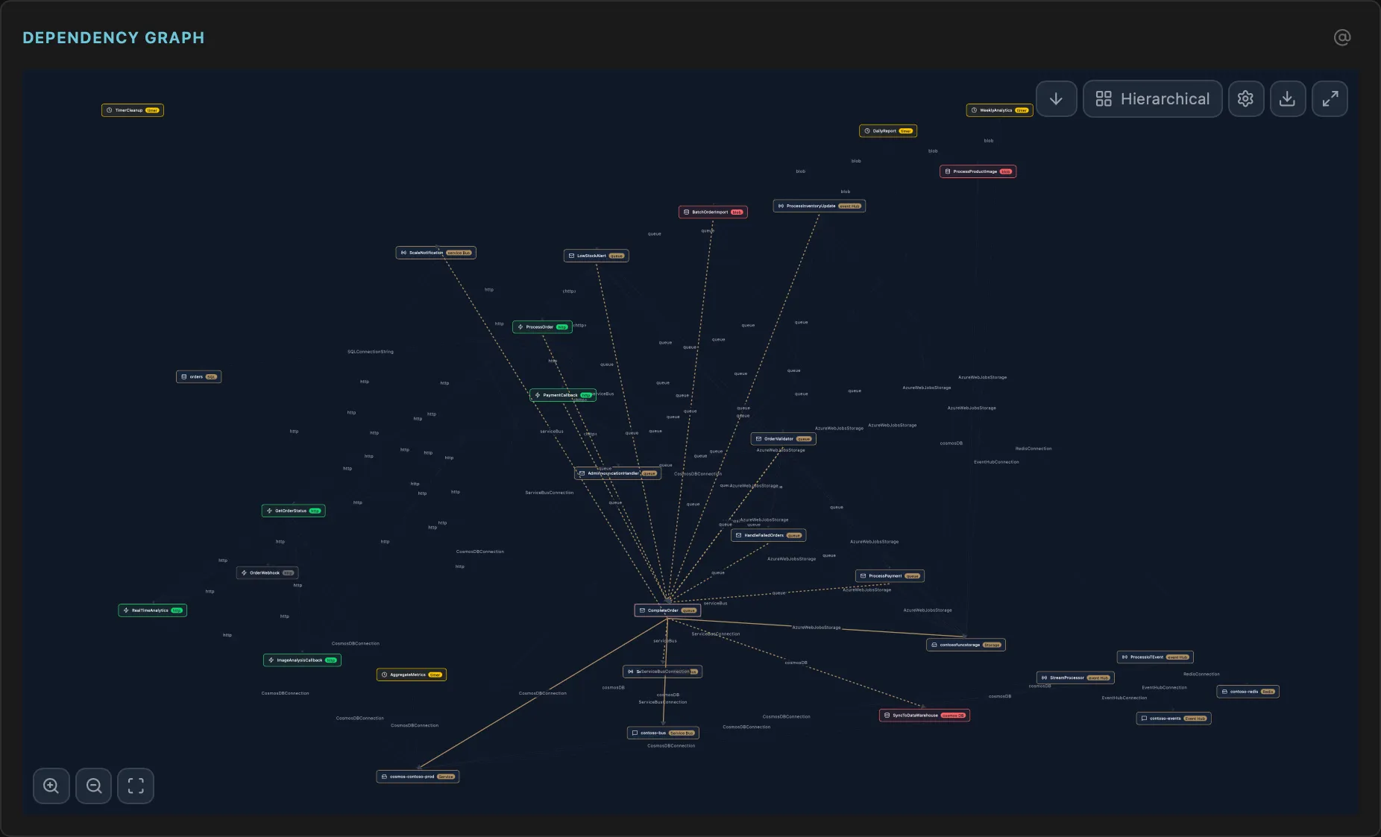Viewport: 1381px width, 837px height.
Task: Click the @ mention icon in the header
Action: [1342, 37]
